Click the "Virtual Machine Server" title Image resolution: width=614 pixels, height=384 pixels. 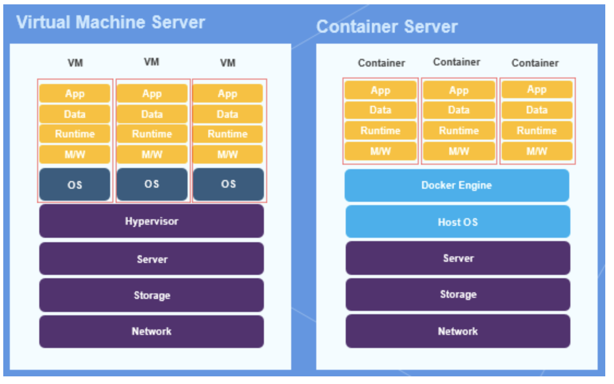(x=111, y=22)
